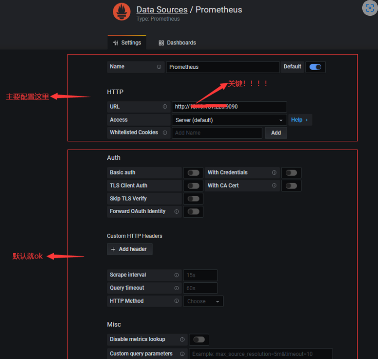This screenshot has height=359, width=378.
Task: Click the Add Name cookie input field
Action: click(217, 133)
